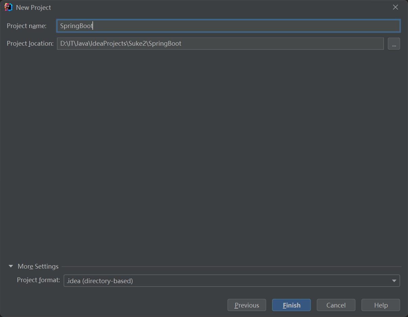Select the SpringBoot text in the name field
Screen dimensions: 408x317
click(76, 26)
